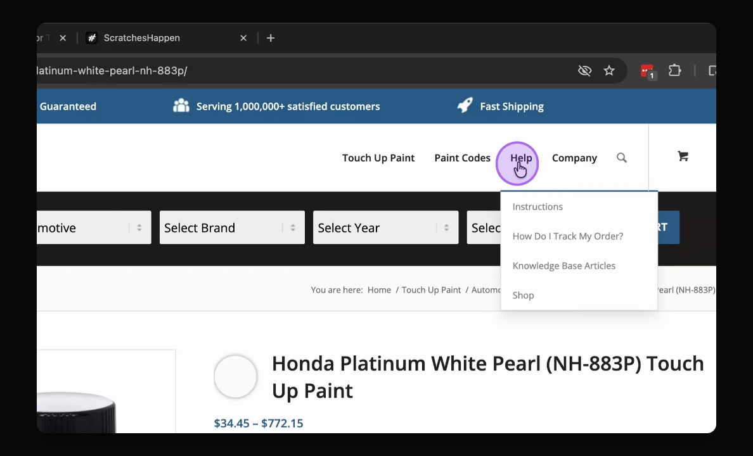The height and width of the screenshot is (456, 753).
Task: Expand the Select Brand dropdown
Action: [232, 227]
